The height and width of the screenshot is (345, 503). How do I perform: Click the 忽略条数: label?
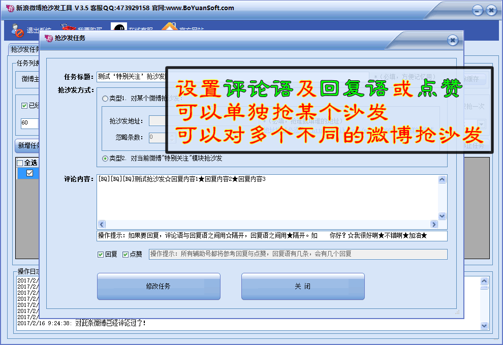[x=129, y=138]
